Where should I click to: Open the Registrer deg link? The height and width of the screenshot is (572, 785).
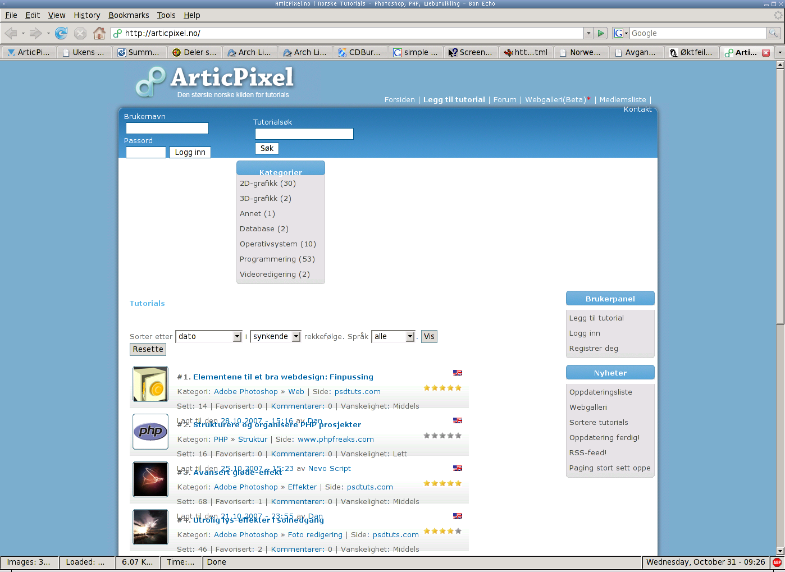pos(594,349)
